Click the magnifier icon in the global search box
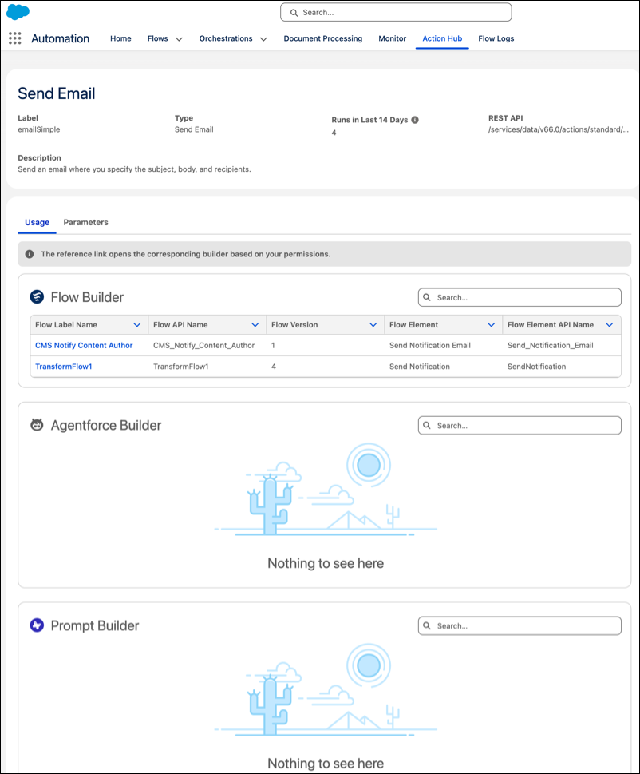Screen dimensions: 640x774 point(294,13)
